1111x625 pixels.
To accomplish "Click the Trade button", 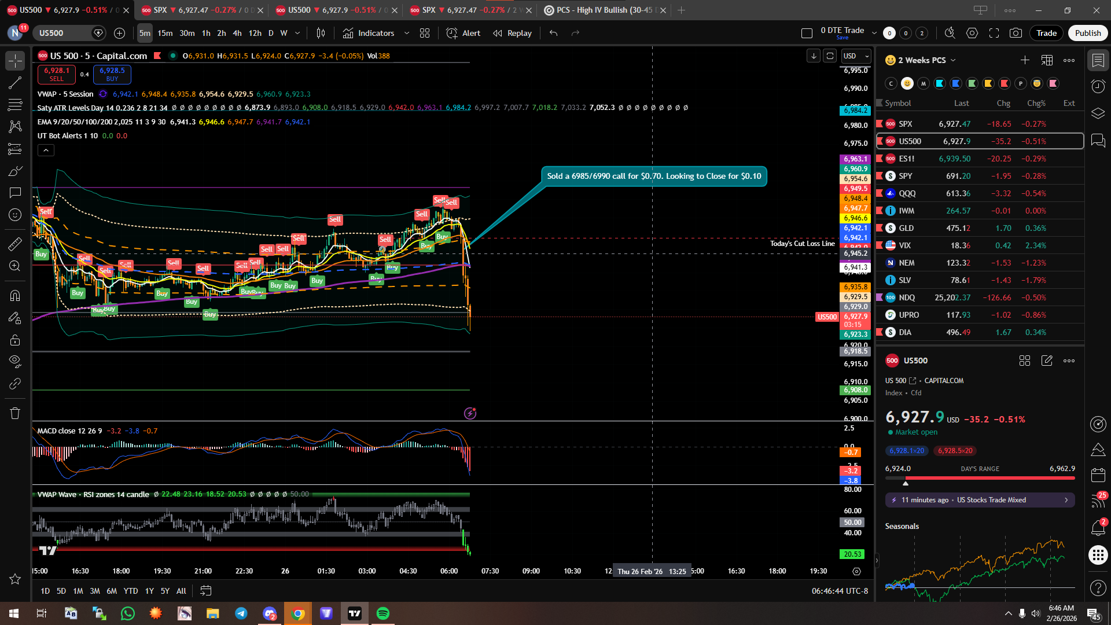I will pyautogui.click(x=1046, y=33).
